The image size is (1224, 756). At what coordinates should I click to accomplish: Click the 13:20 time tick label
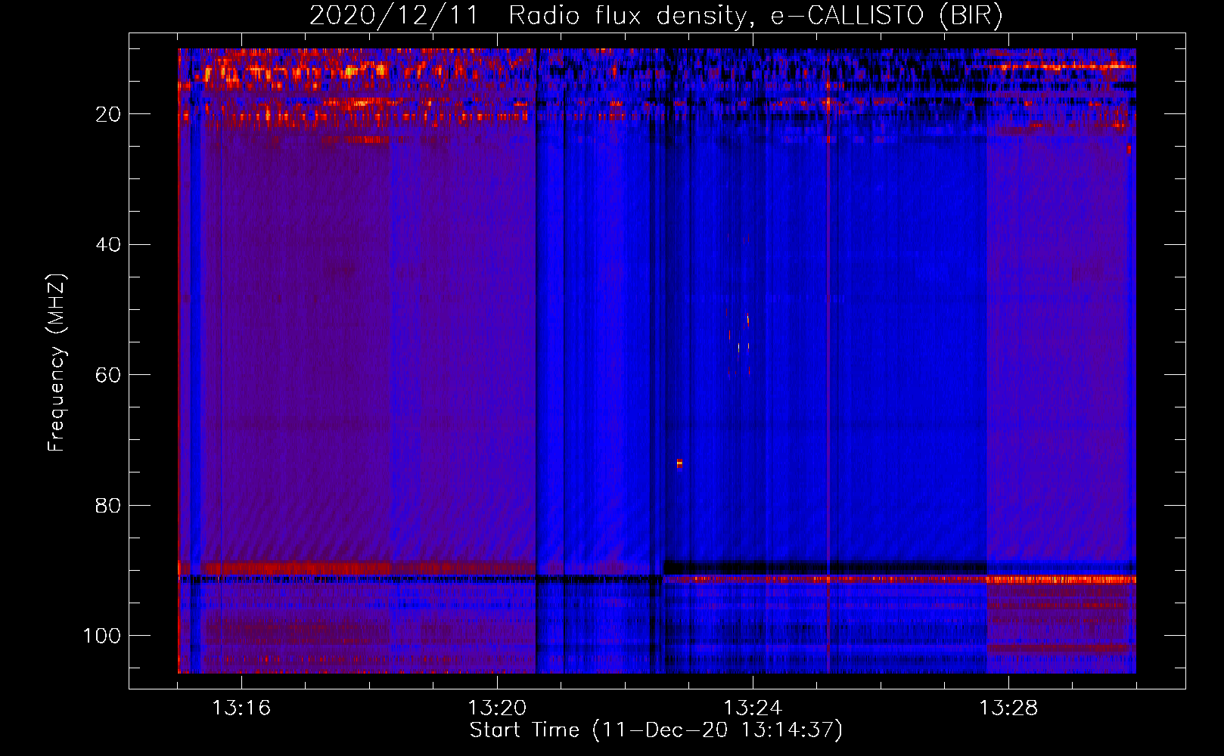point(497,708)
